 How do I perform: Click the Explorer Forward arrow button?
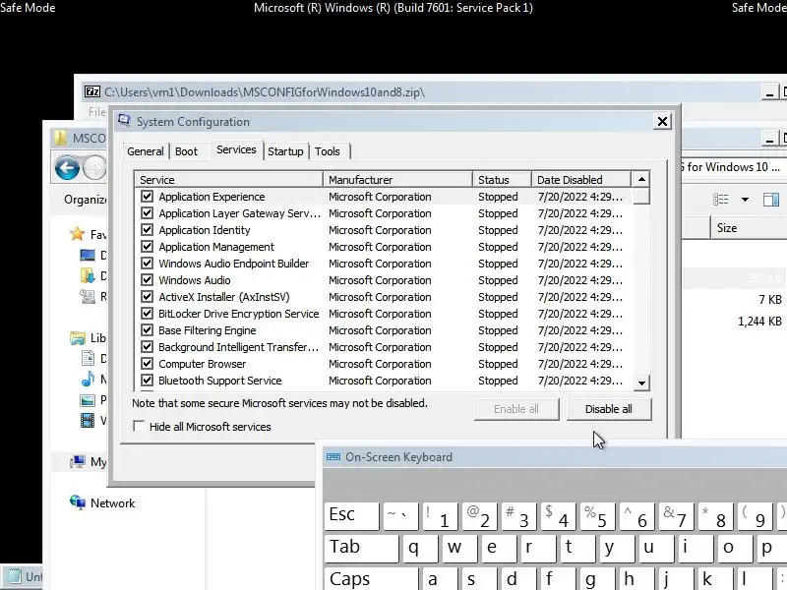point(94,167)
